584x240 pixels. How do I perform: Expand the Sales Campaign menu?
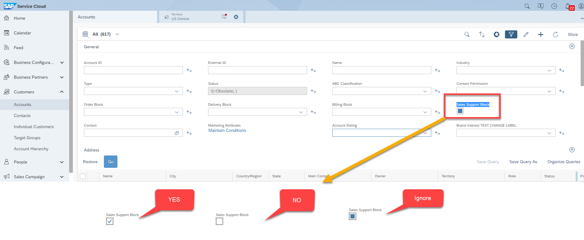[x=62, y=177]
